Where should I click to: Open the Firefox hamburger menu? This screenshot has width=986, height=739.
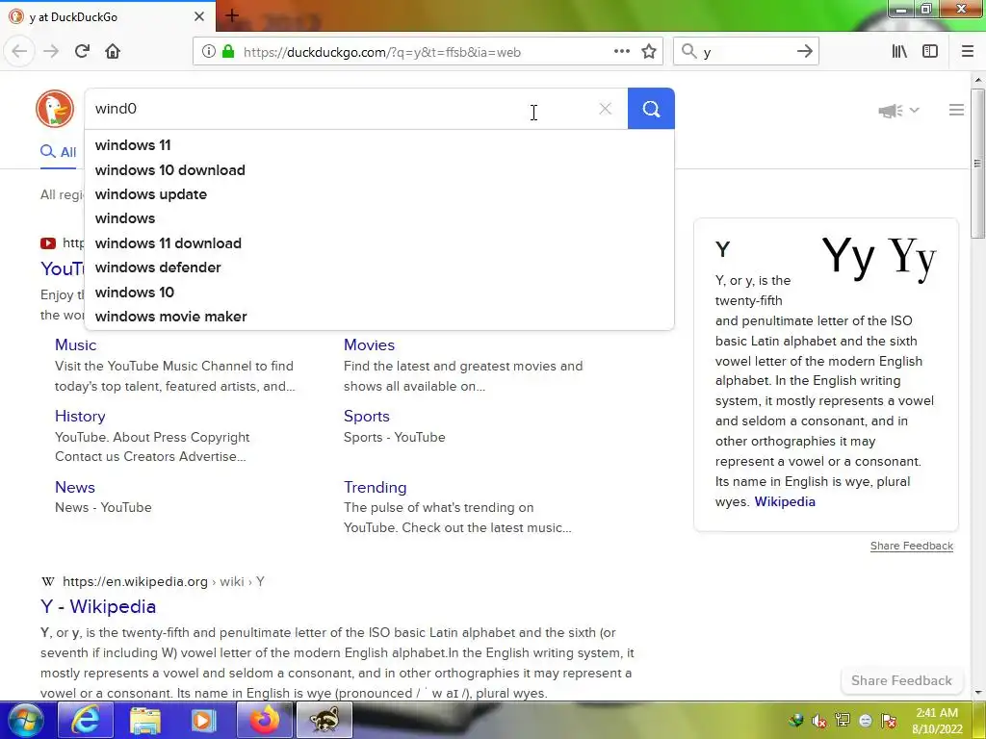click(968, 52)
